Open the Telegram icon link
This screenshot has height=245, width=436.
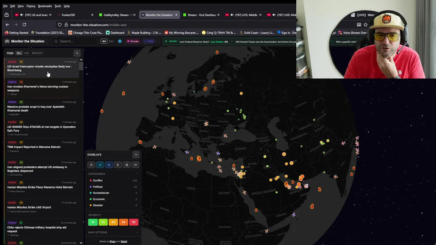[120, 41]
